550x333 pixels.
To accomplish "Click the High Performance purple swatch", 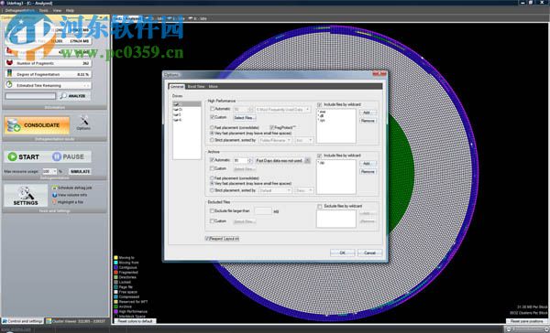I will tap(115, 311).
